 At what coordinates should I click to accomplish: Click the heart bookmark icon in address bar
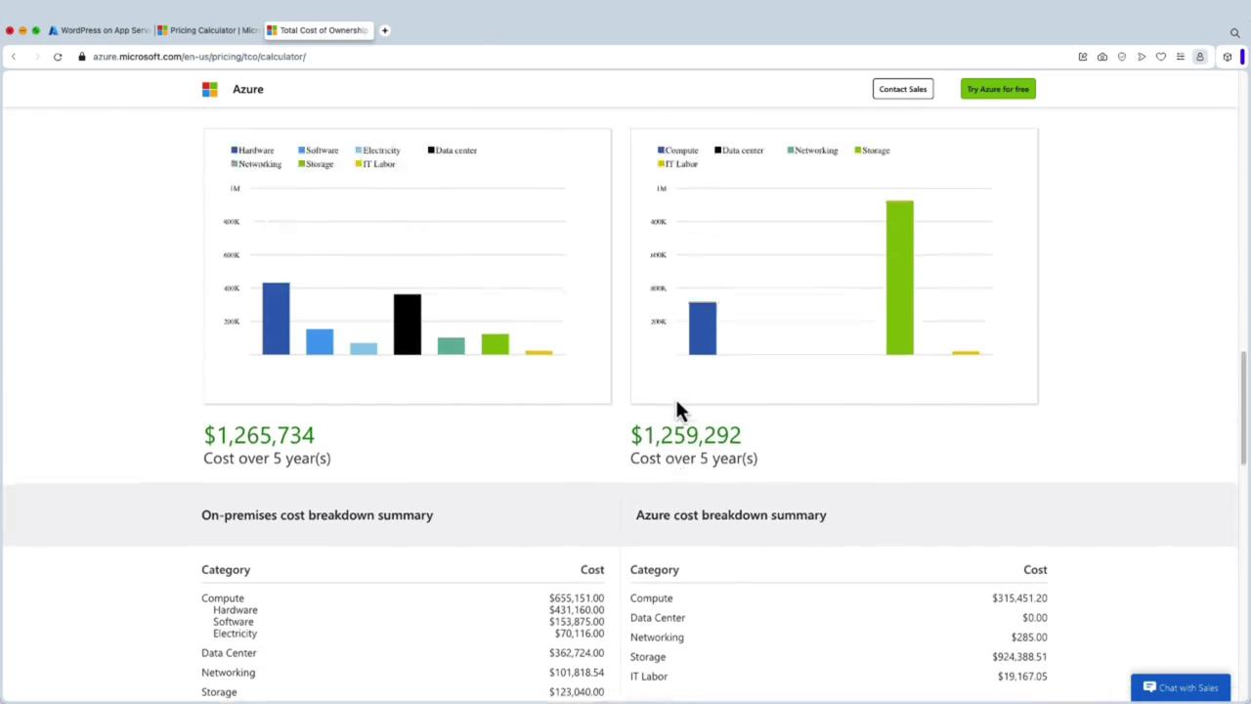(x=1160, y=57)
